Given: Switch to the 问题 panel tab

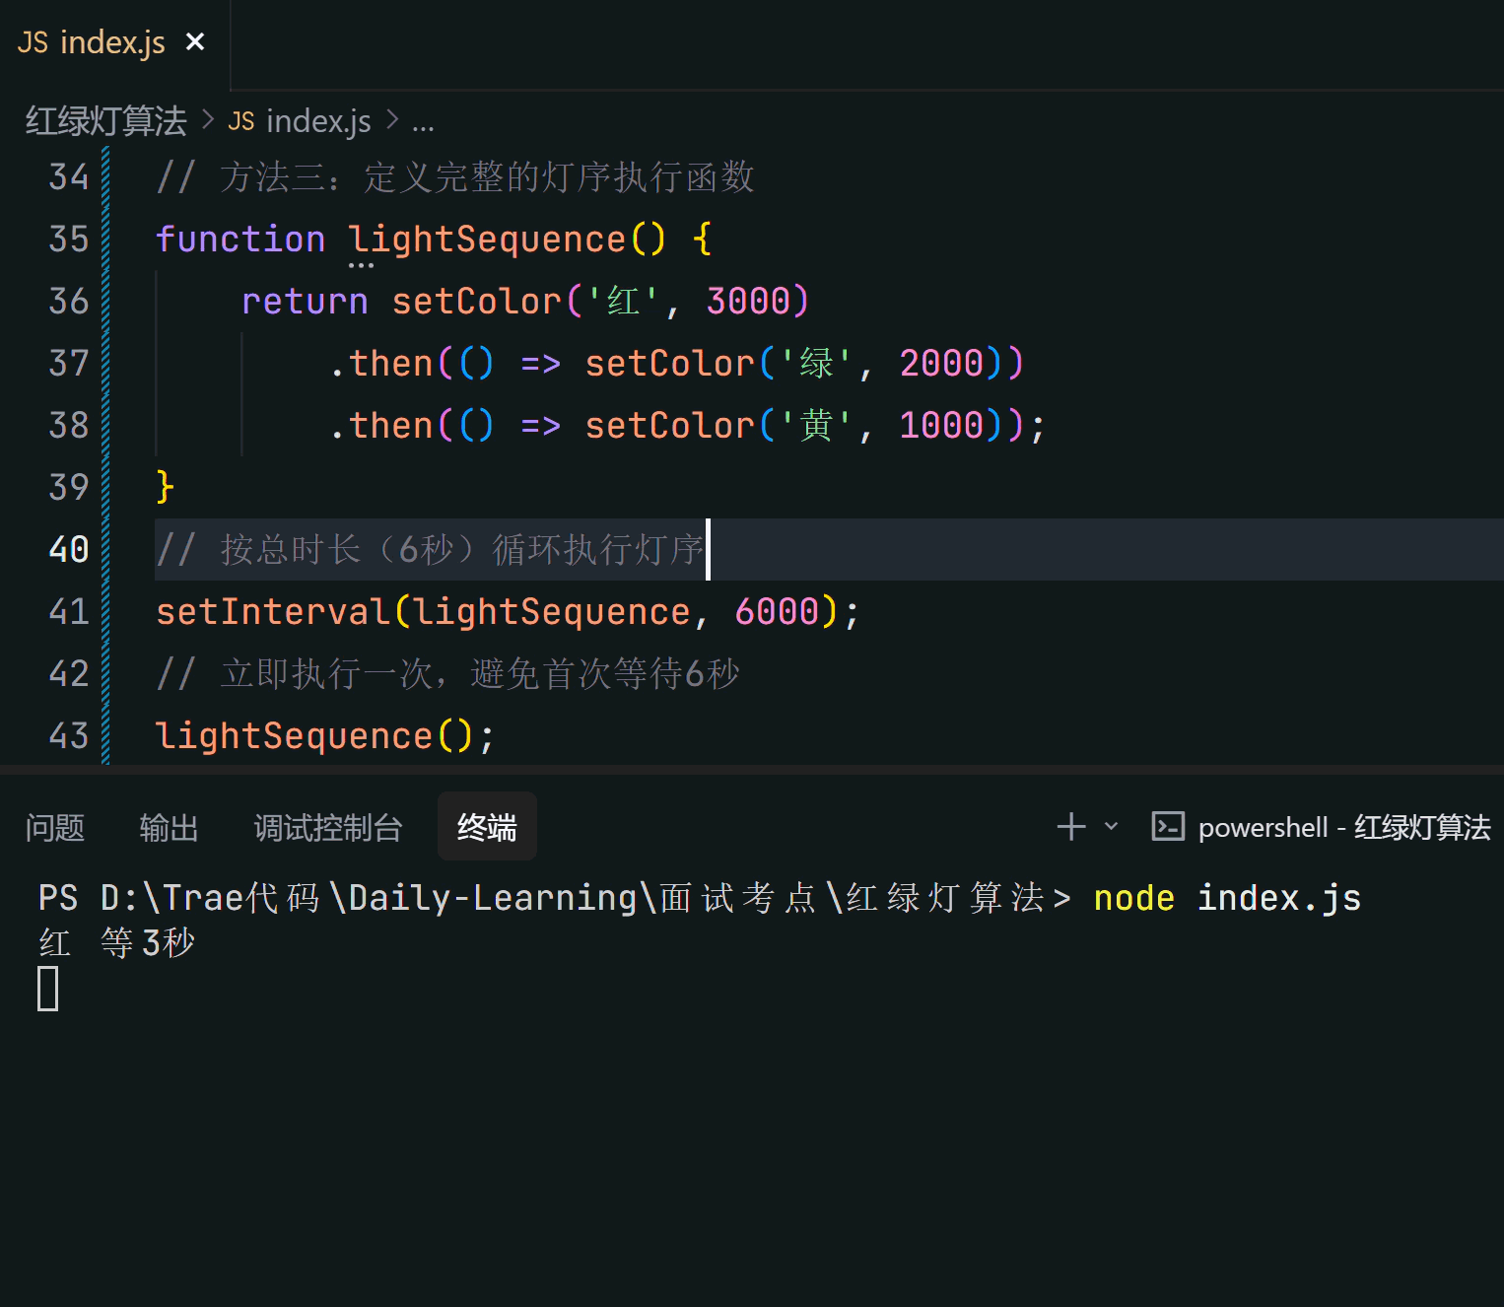Looking at the screenshot, I should (55, 828).
